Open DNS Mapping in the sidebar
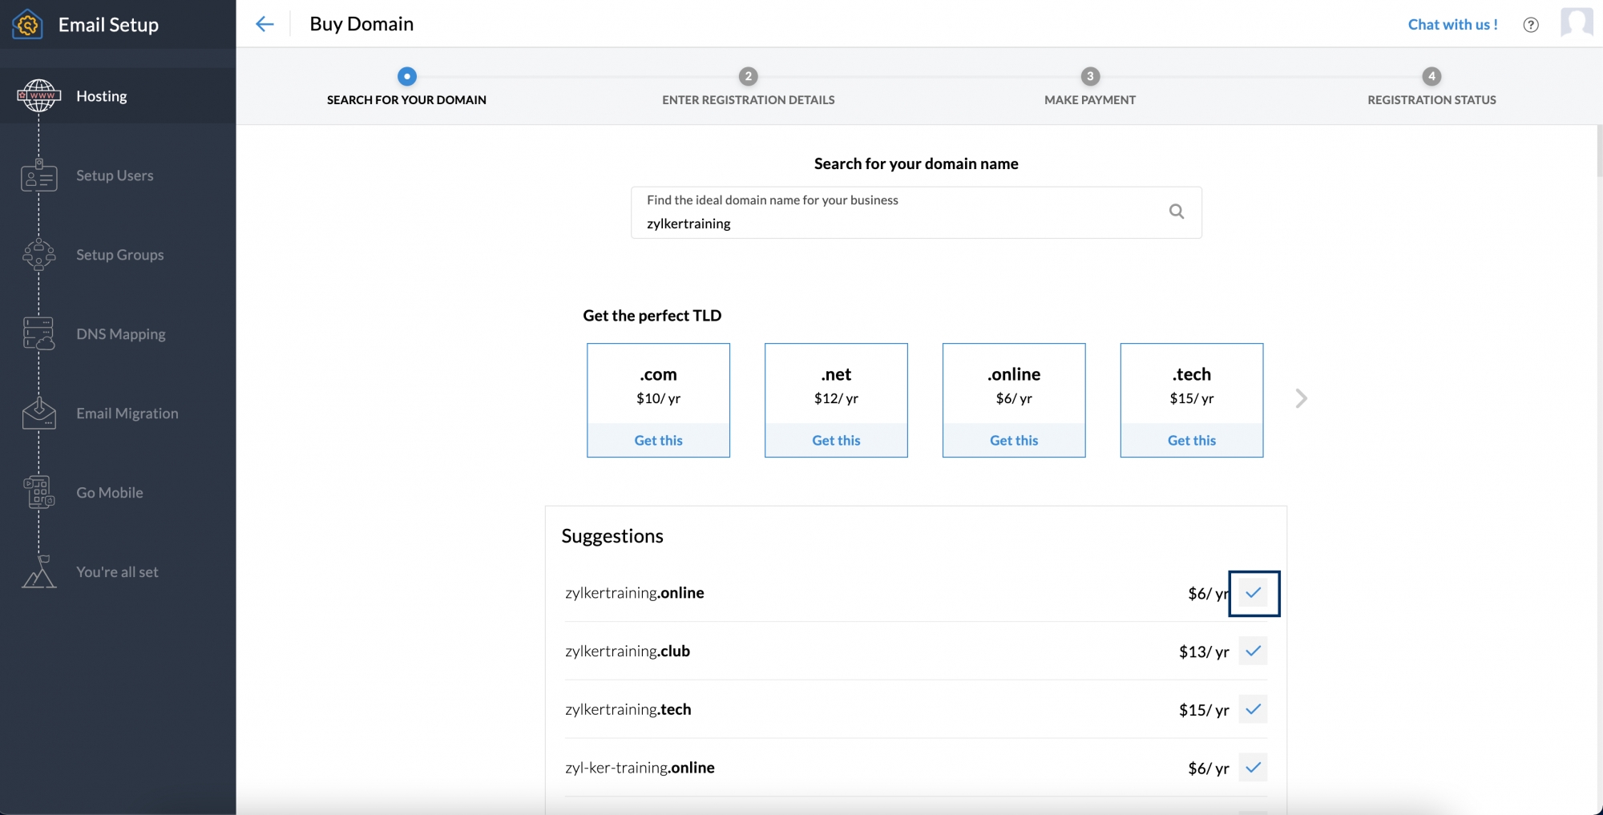 tap(38, 333)
